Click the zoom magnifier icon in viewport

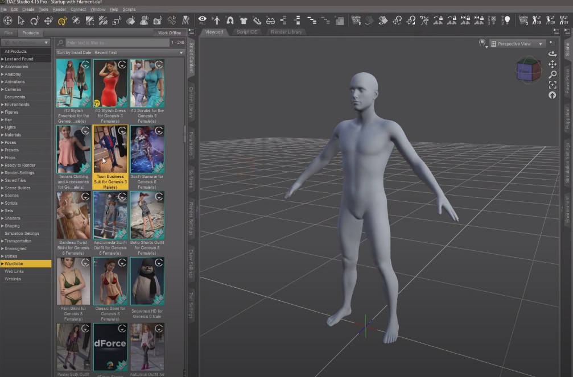coord(552,74)
